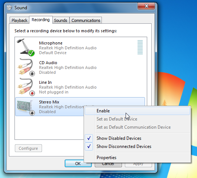
Task: Click the Microphone device icon
Action: pos(26,47)
